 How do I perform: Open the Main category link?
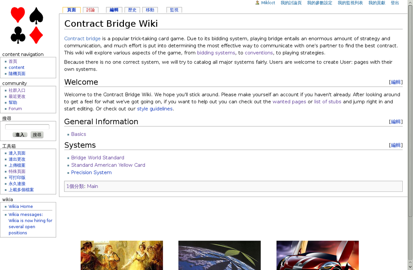92,186
